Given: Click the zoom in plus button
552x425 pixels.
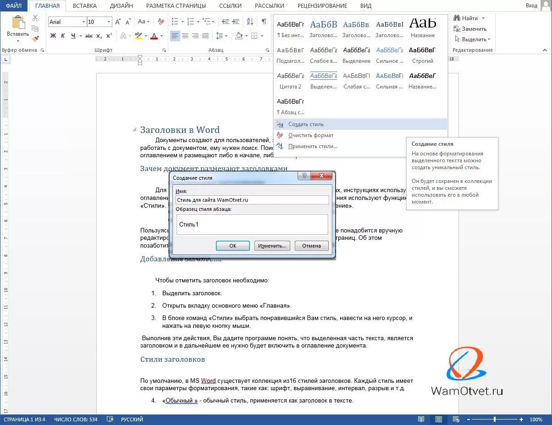Looking at the screenshot, I should (521, 419).
